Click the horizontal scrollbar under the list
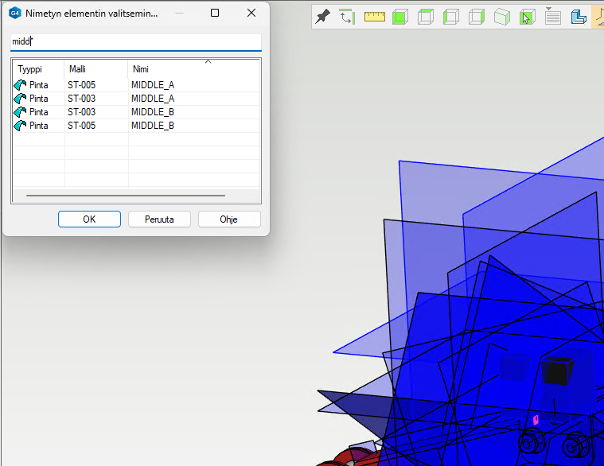 [126, 195]
